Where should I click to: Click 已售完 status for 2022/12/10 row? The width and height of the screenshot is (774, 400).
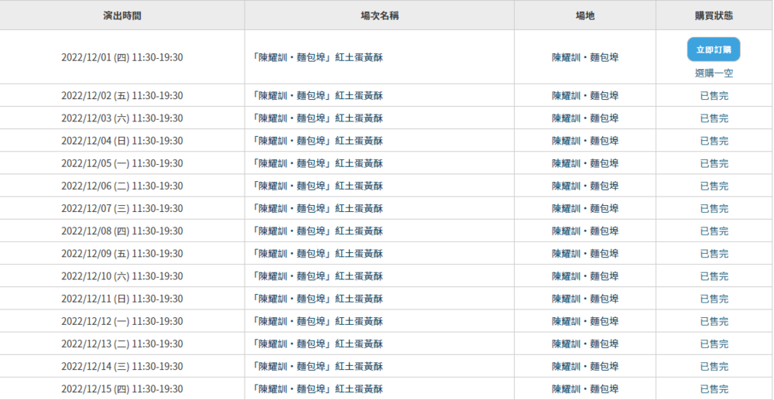coord(714,276)
